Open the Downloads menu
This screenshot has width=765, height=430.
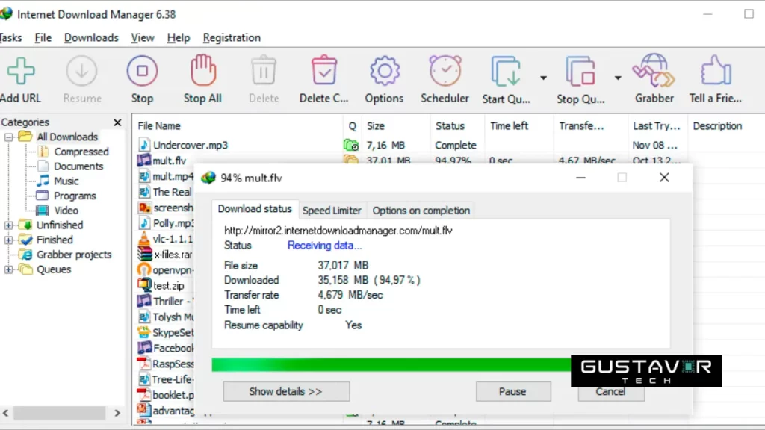click(x=91, y=37)
